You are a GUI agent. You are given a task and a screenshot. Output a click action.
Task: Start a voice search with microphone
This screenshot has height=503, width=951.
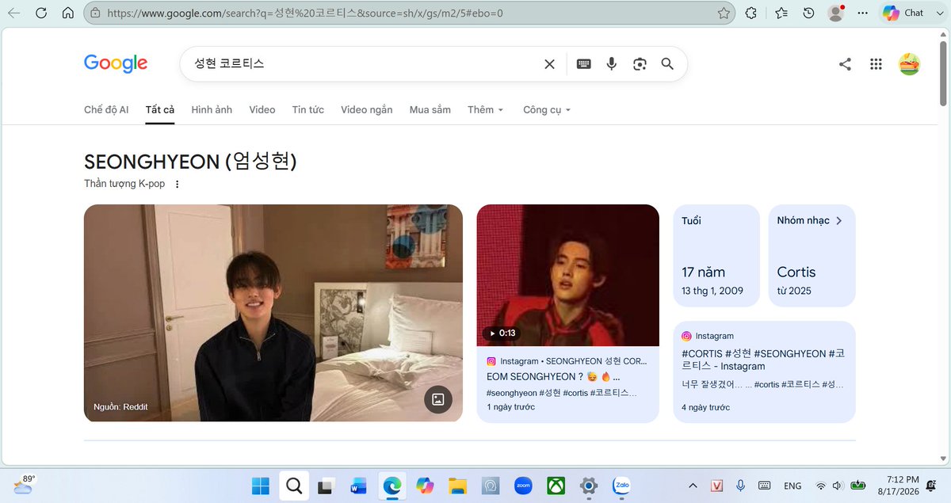(612, 64)
